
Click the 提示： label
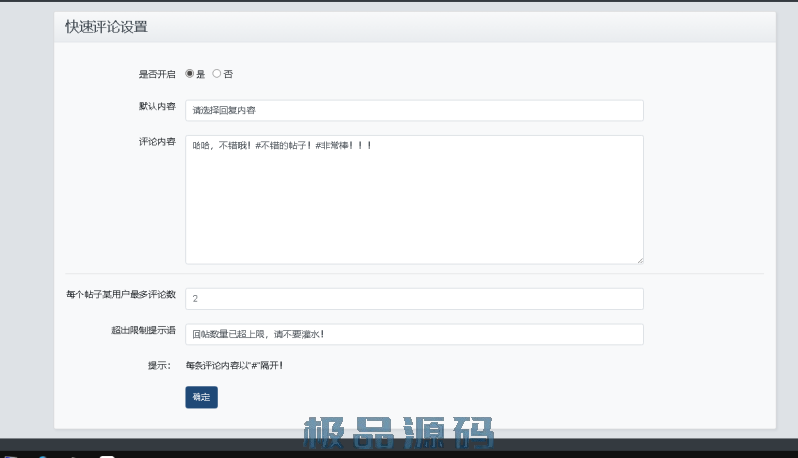(159, 366)
